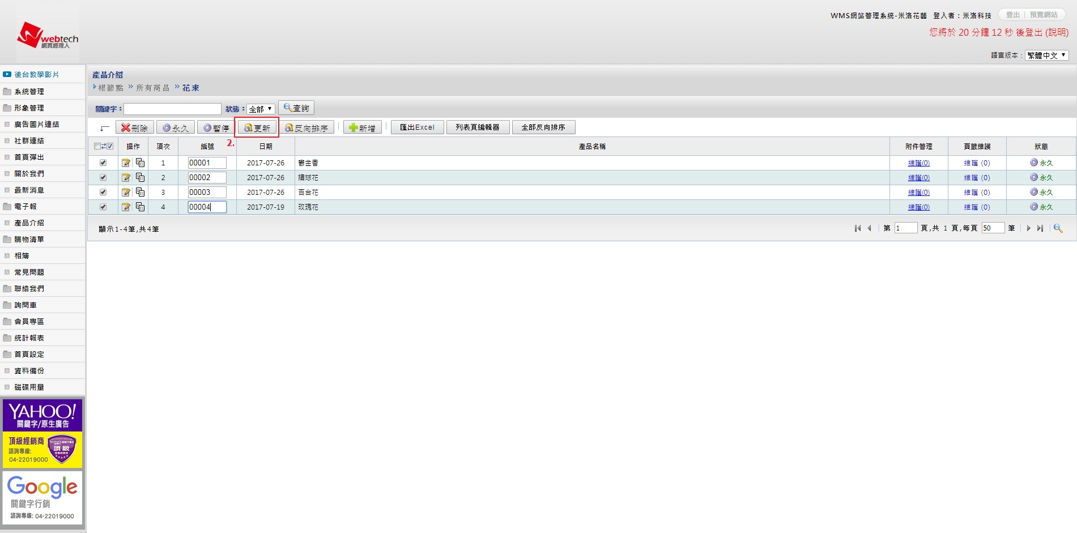Click the 關鍵字 keyword input field

click(x=172, y=109)
